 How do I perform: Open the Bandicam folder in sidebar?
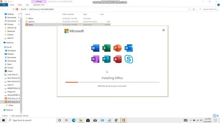click(x=11, y=31)
